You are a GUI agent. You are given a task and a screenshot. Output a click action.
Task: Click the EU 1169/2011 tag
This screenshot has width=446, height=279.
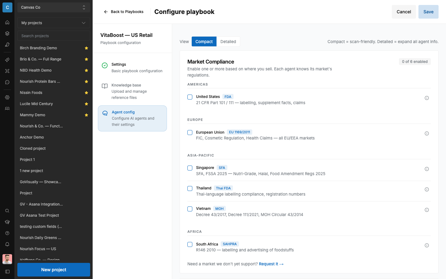[239, 132]
